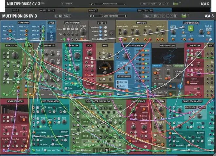This screenshot has width=216, height=156.
Task: Toggle sequencer step 4 orange gate button
Action: (143, 64)
